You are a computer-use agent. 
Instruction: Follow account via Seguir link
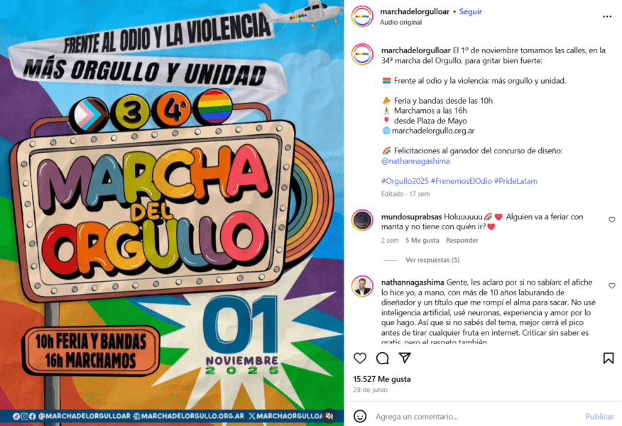(471, 11)
